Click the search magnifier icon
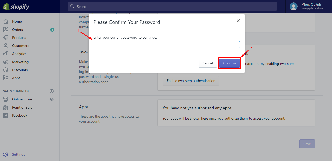The height and width of the screenshot is (161, 332). coord(72,6)
